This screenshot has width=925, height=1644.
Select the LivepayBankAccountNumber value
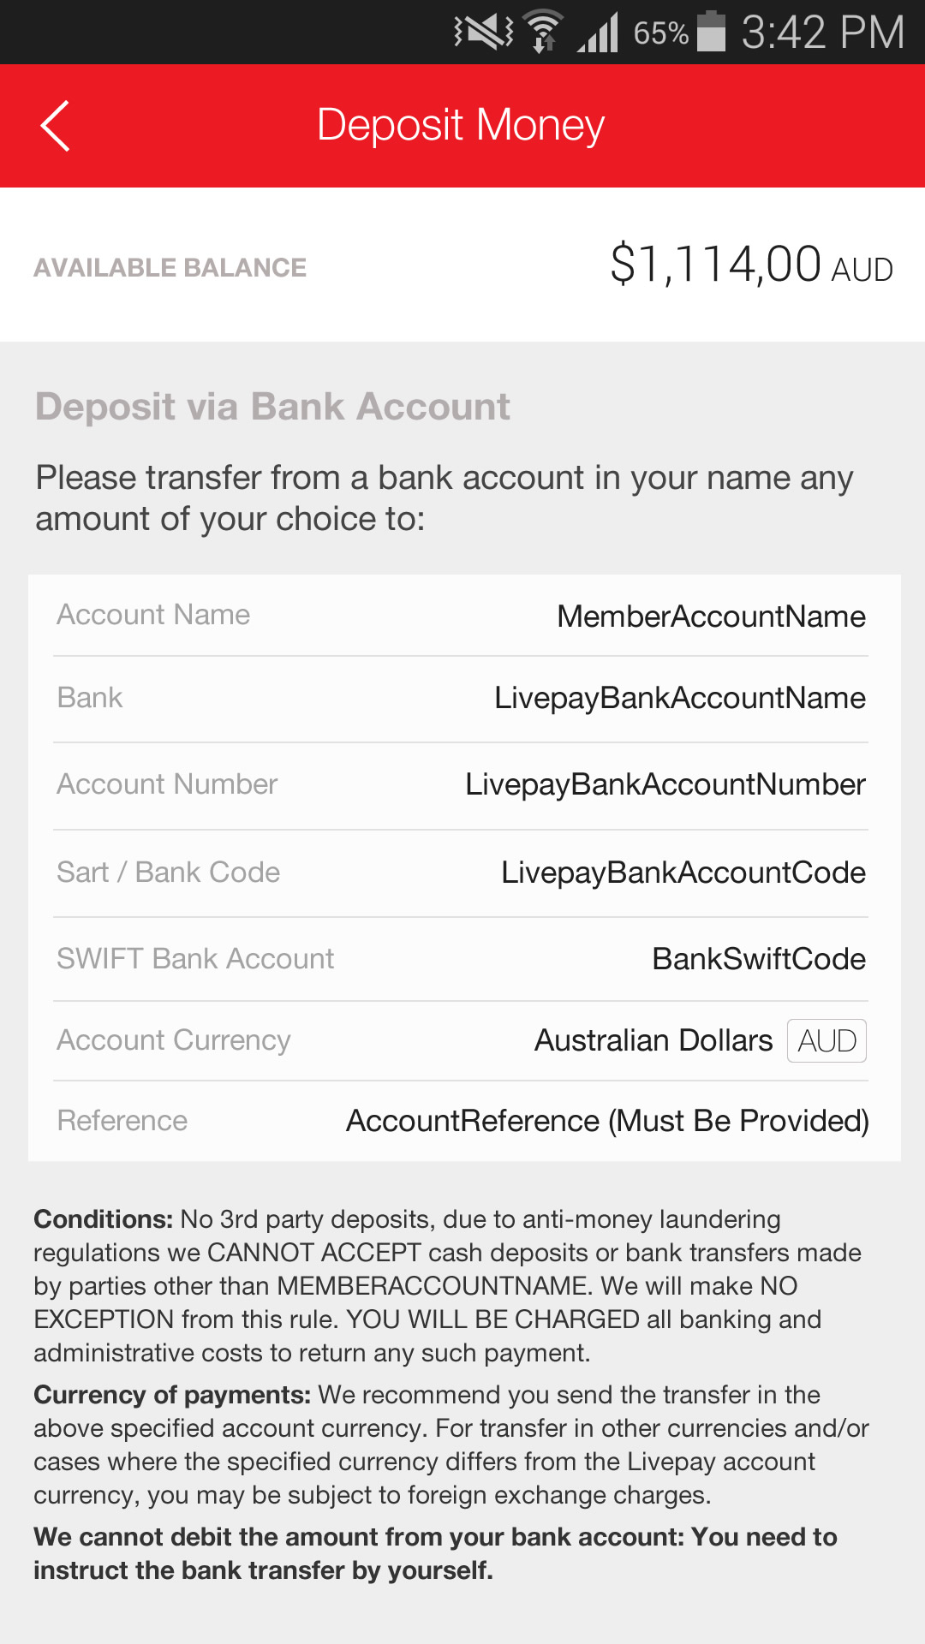pos(665,784)
